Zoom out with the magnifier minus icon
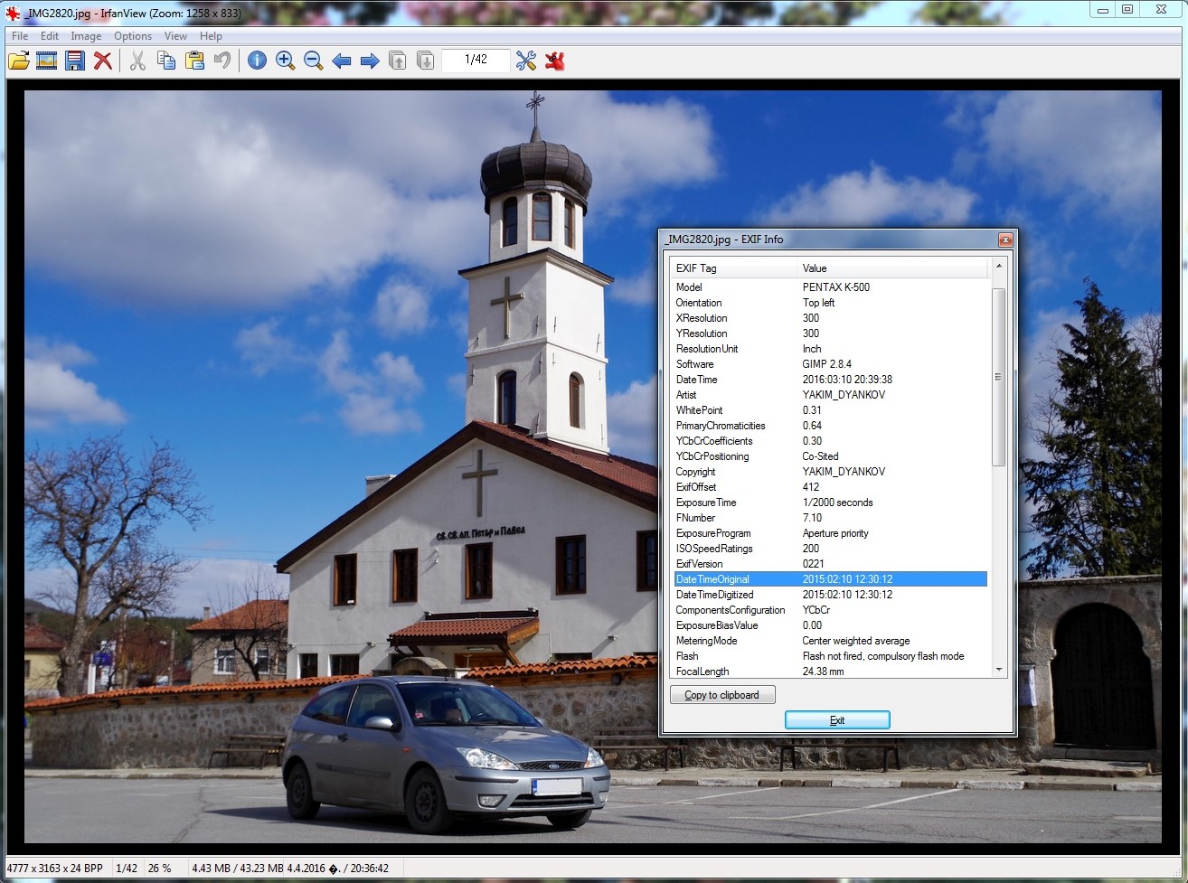Screen dimensions: 1188x883 [314, 61]
